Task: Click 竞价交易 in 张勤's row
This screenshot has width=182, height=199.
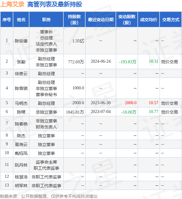Action: tap(169, 62)
